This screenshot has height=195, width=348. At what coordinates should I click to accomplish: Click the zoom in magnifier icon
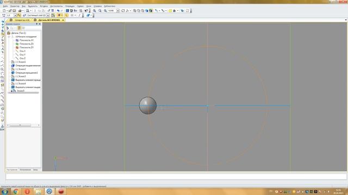[x=94, y=11]
